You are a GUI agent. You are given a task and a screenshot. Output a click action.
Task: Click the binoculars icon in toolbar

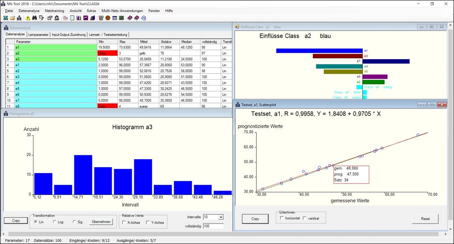point(34,18)
